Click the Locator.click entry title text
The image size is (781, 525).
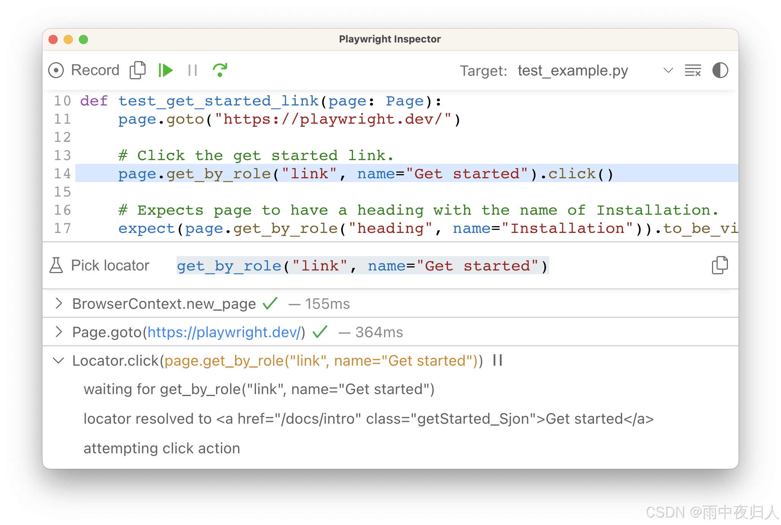(x=278, y=361)
